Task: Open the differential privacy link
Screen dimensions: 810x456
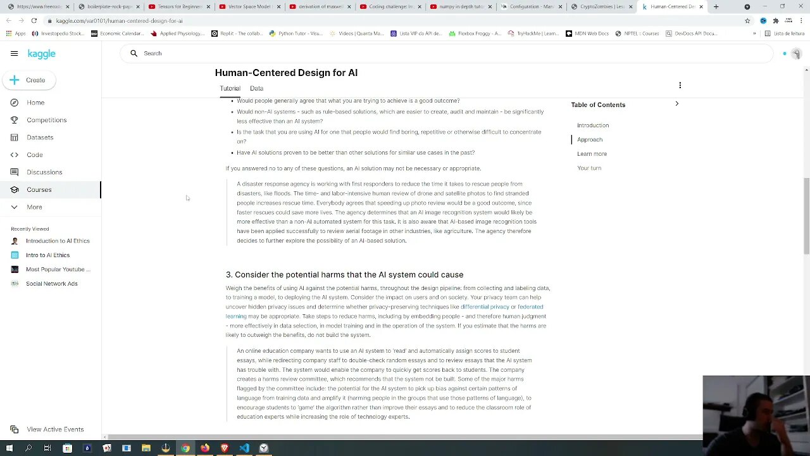Action: coord(484,307)
